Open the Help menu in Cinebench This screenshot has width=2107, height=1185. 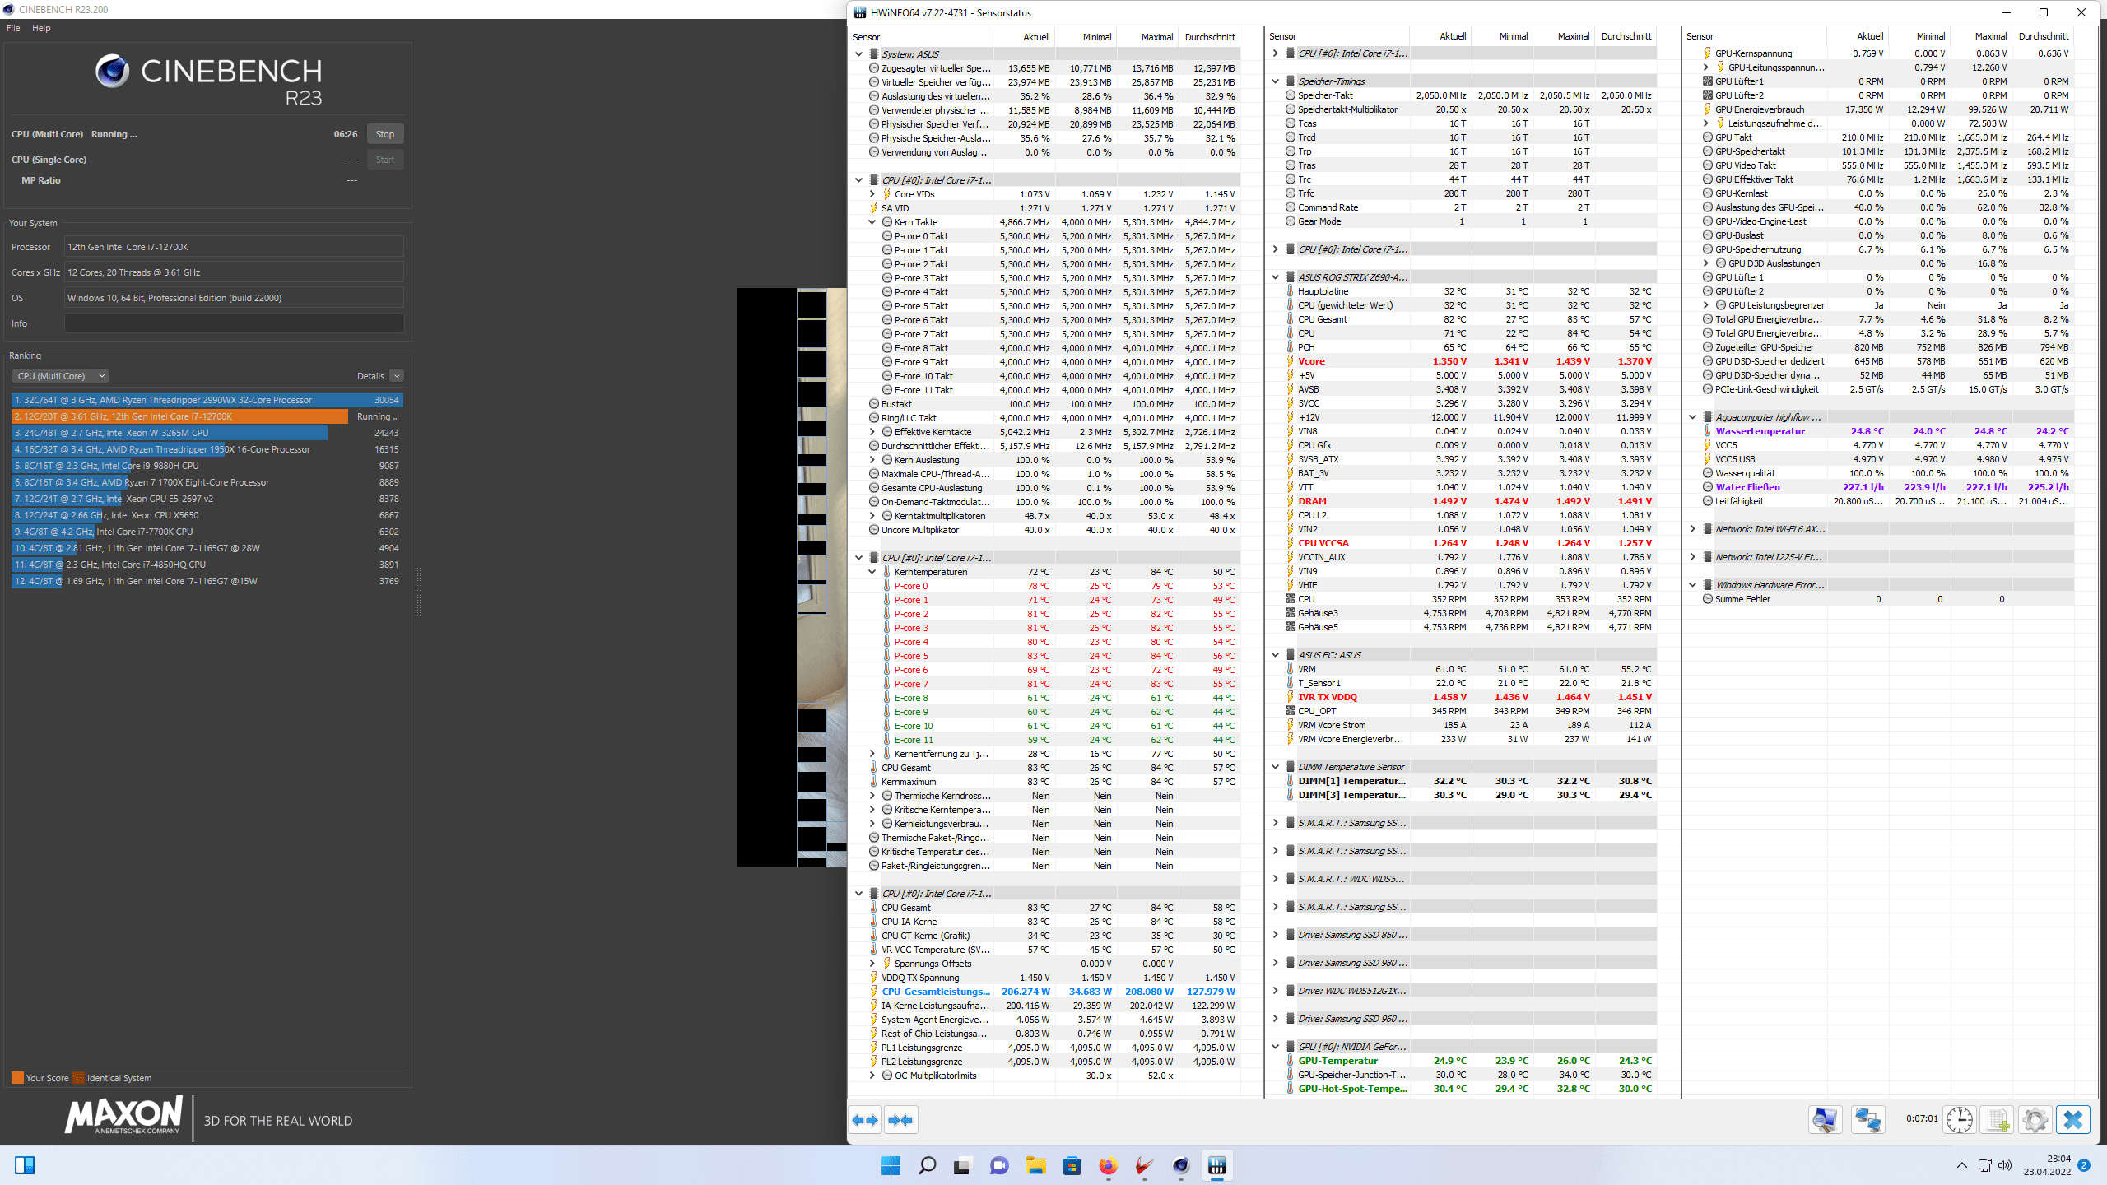point(41,28)
